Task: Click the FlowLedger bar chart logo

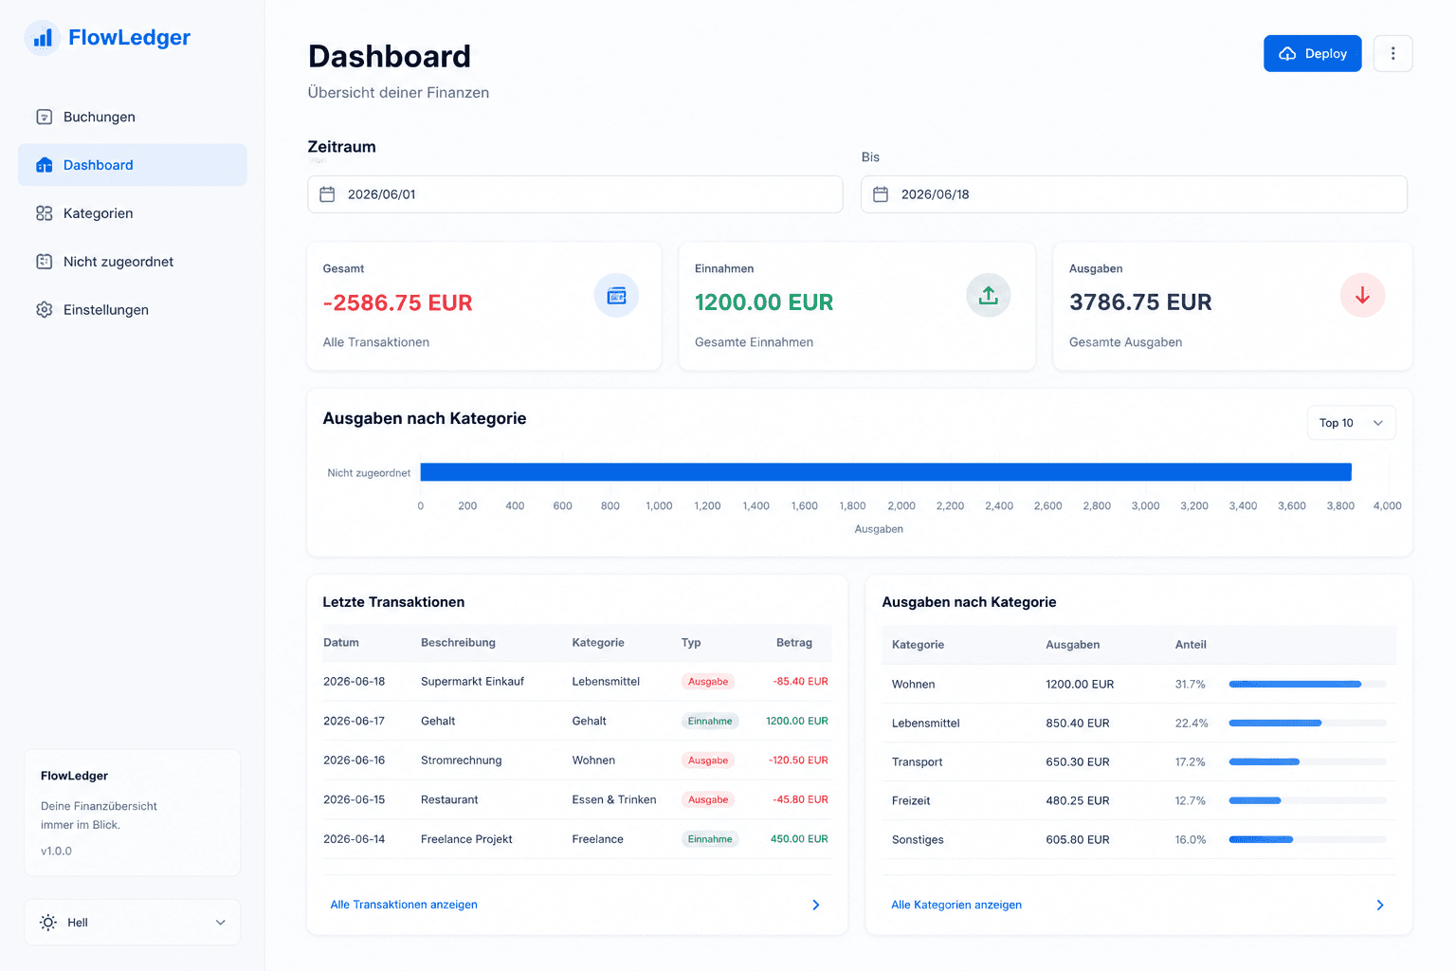Action: tap(43, 38)
